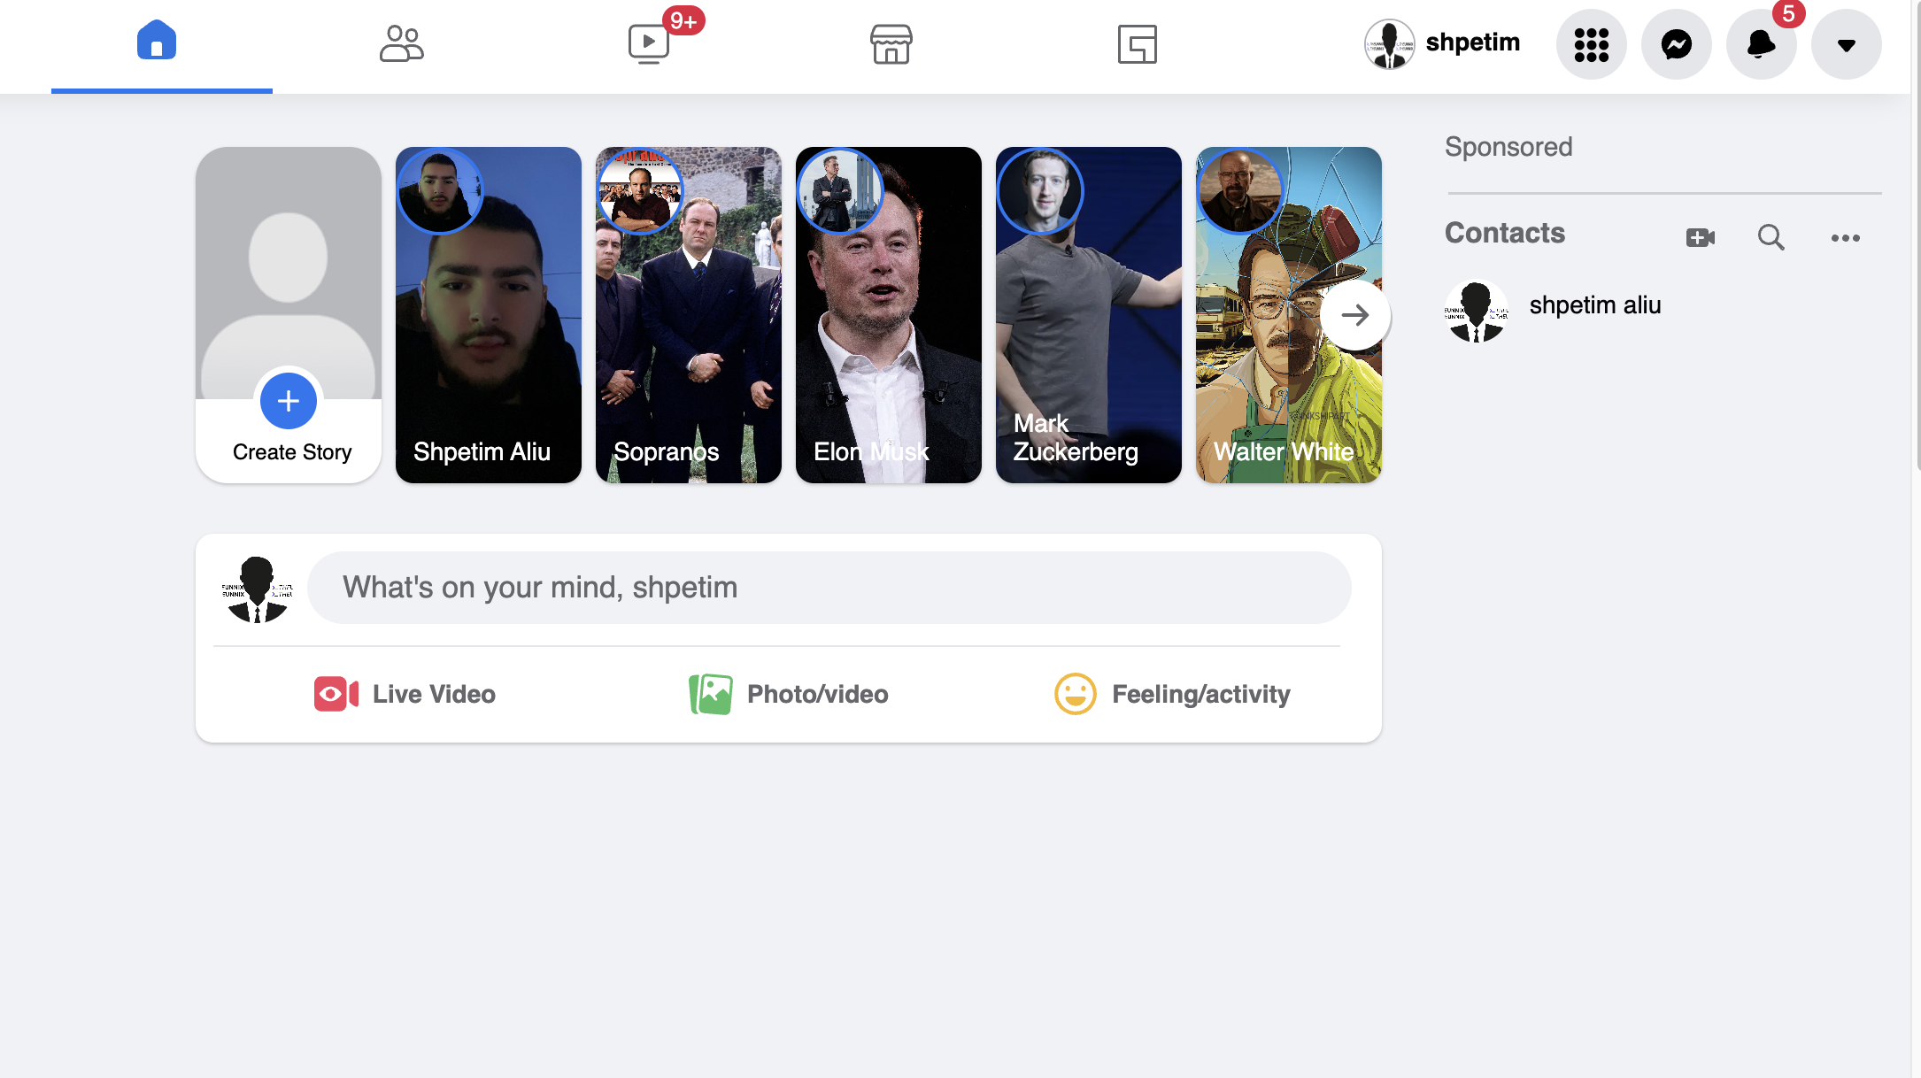Open the Groups tab icon
Screen dimensions: 1921x1078
point(1137,43)
